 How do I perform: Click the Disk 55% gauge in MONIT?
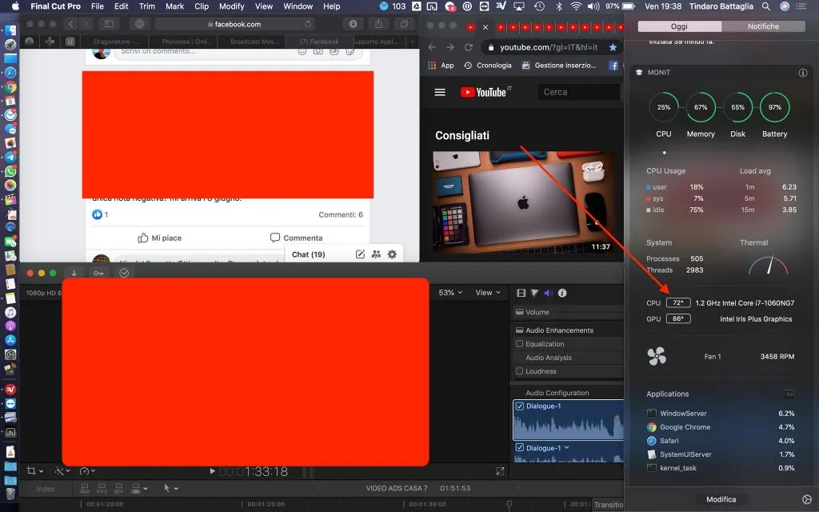[x=737, y=107]
